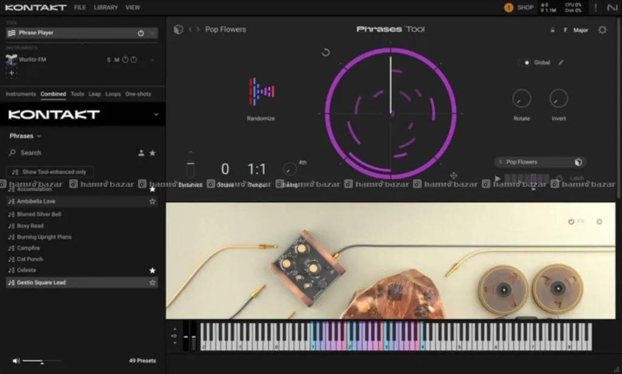Remove Phrase Player with its x button
This screenshot has width=622, height=374.
point(152,33)
